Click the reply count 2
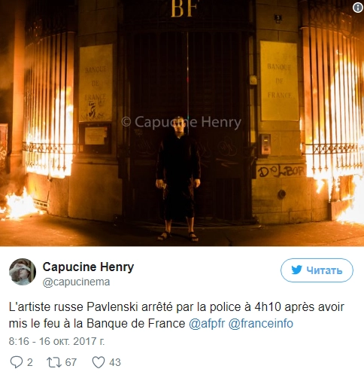Screen dimensions: 364x375 pos(30,362)
